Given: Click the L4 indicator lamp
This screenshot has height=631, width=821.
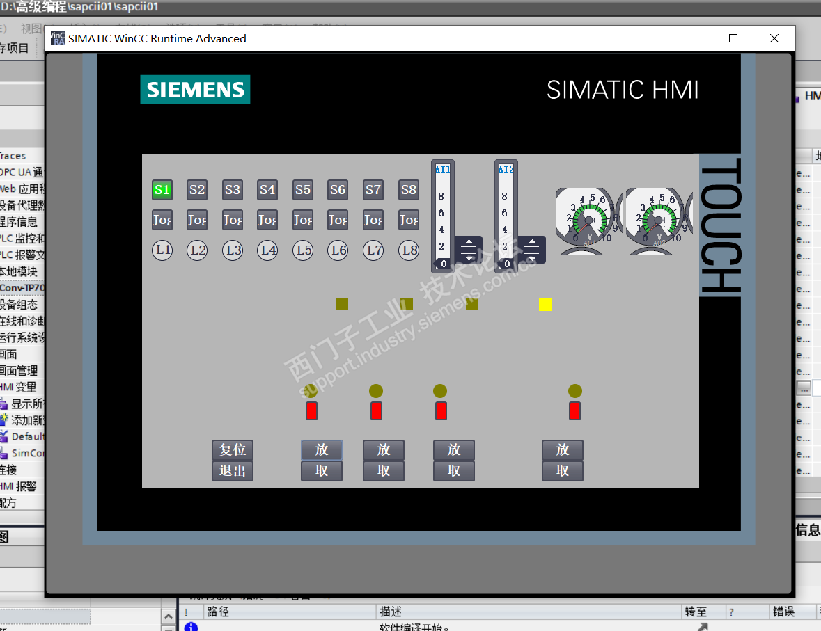Looking at the screenshot, I should pyautogui.click(x=267, y=250).
